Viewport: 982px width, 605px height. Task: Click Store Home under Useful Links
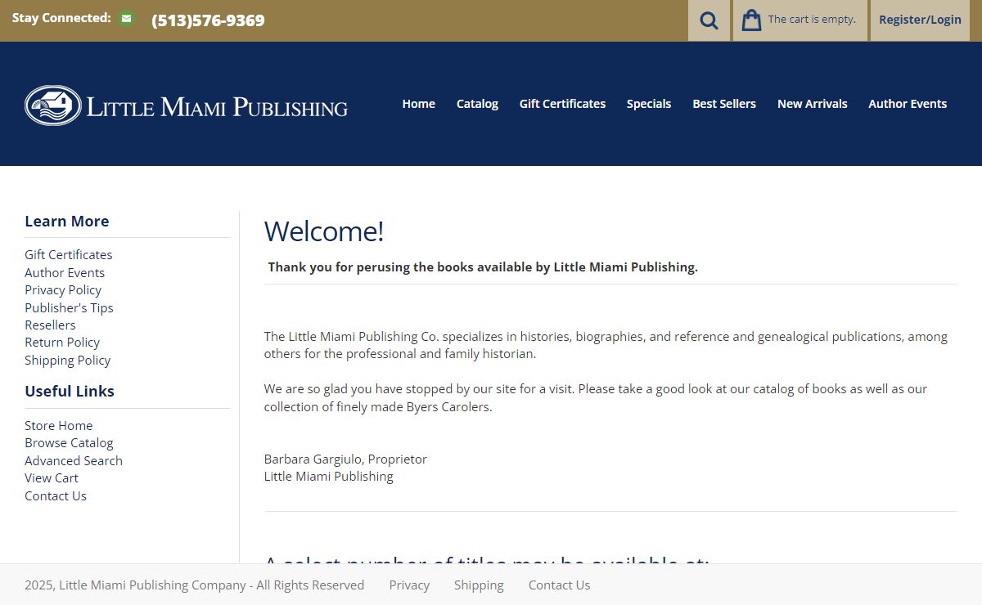59,426
